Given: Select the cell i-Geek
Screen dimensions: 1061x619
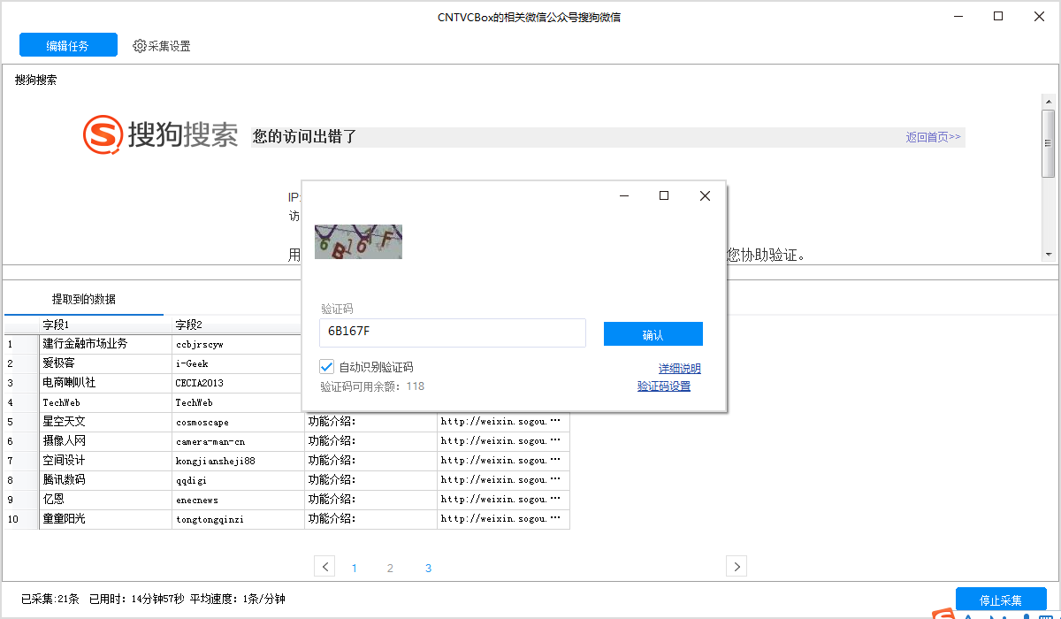Looking at the screenshot, I should click(238, 363).
